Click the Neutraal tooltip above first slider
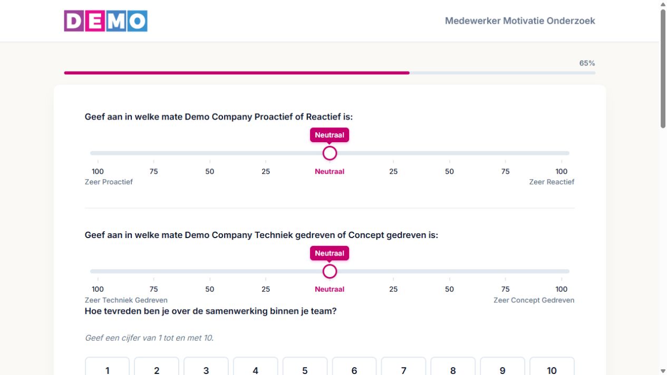The image size is (667, 375). [330, 135]
